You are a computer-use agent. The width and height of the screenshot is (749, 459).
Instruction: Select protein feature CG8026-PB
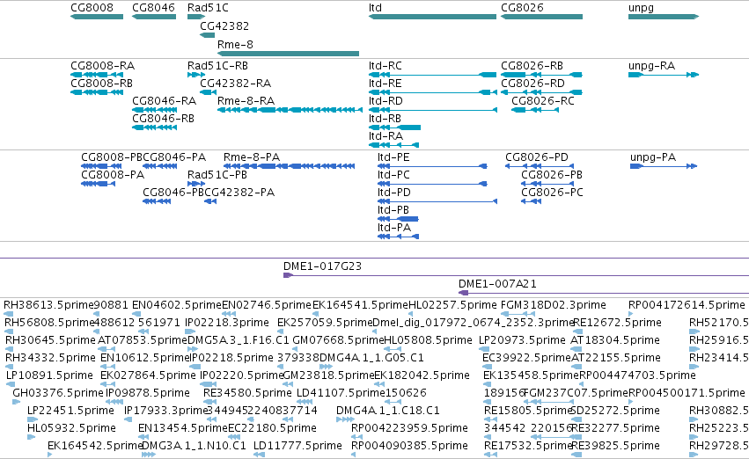click(x=547, y=184)
